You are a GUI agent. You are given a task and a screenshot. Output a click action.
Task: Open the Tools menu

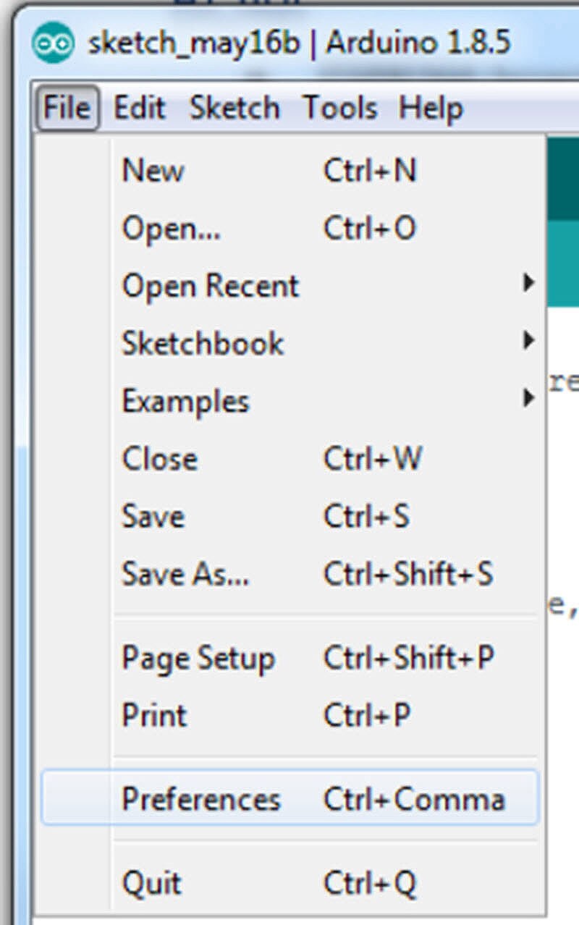pos(339,109)
